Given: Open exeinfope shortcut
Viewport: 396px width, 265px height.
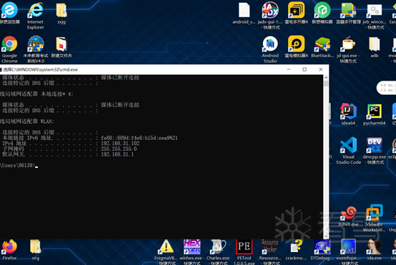Looking at the screenshot, I should [348, 252].
